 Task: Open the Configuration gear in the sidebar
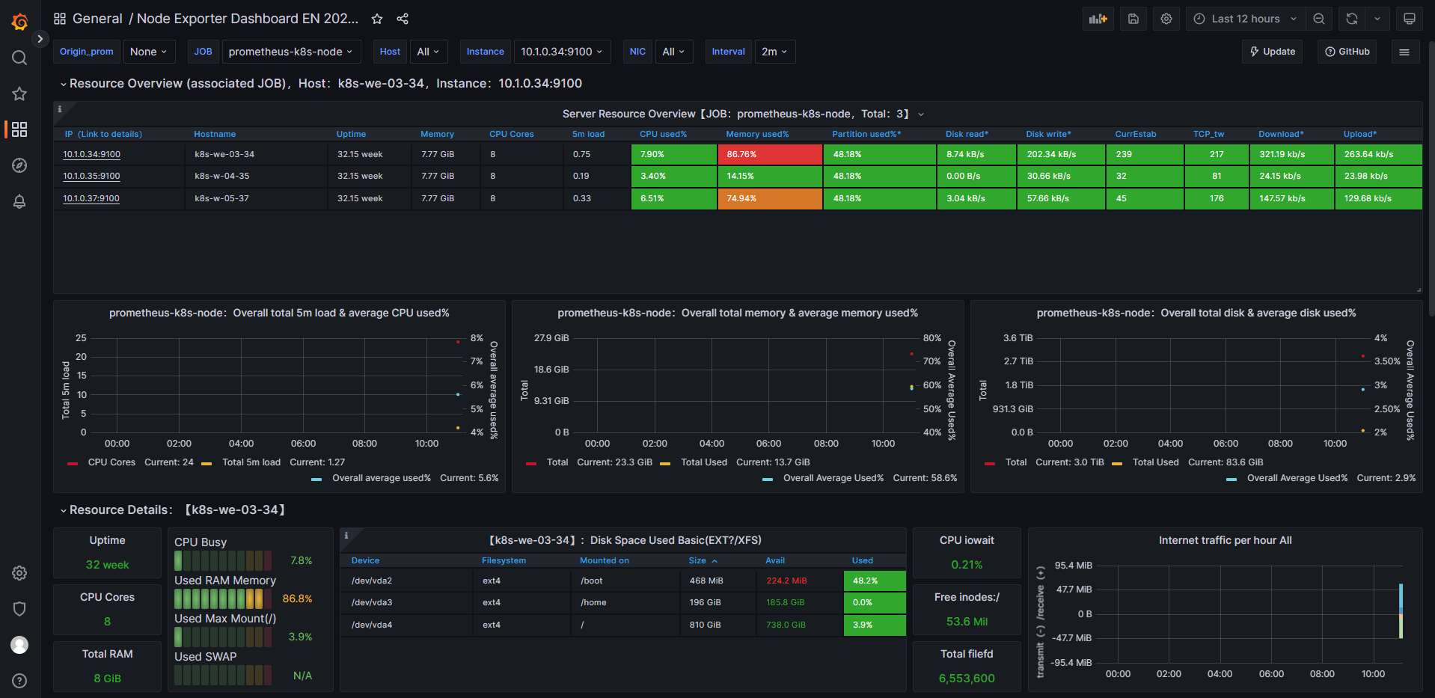[19, 573]
